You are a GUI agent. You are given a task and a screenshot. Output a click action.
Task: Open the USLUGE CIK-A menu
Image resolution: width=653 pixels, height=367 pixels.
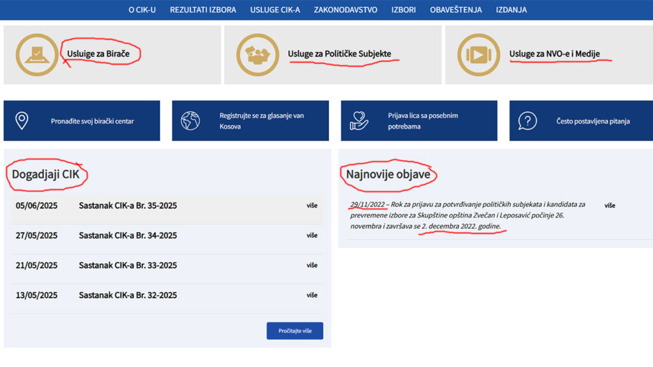(275, 10)
